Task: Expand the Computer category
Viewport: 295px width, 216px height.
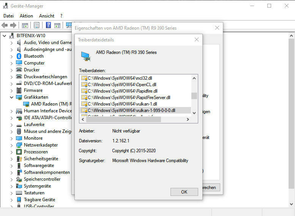Action: tap(12, 63)
